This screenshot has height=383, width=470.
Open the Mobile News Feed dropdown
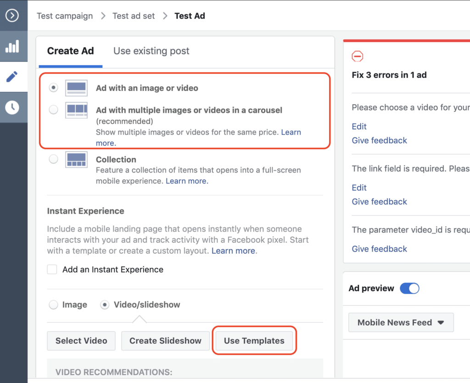(x=401, y=322)
